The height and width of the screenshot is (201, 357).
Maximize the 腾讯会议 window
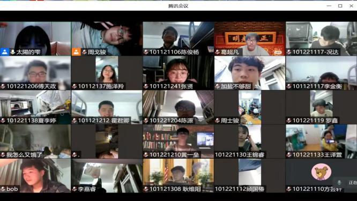[x=340, y=6]
